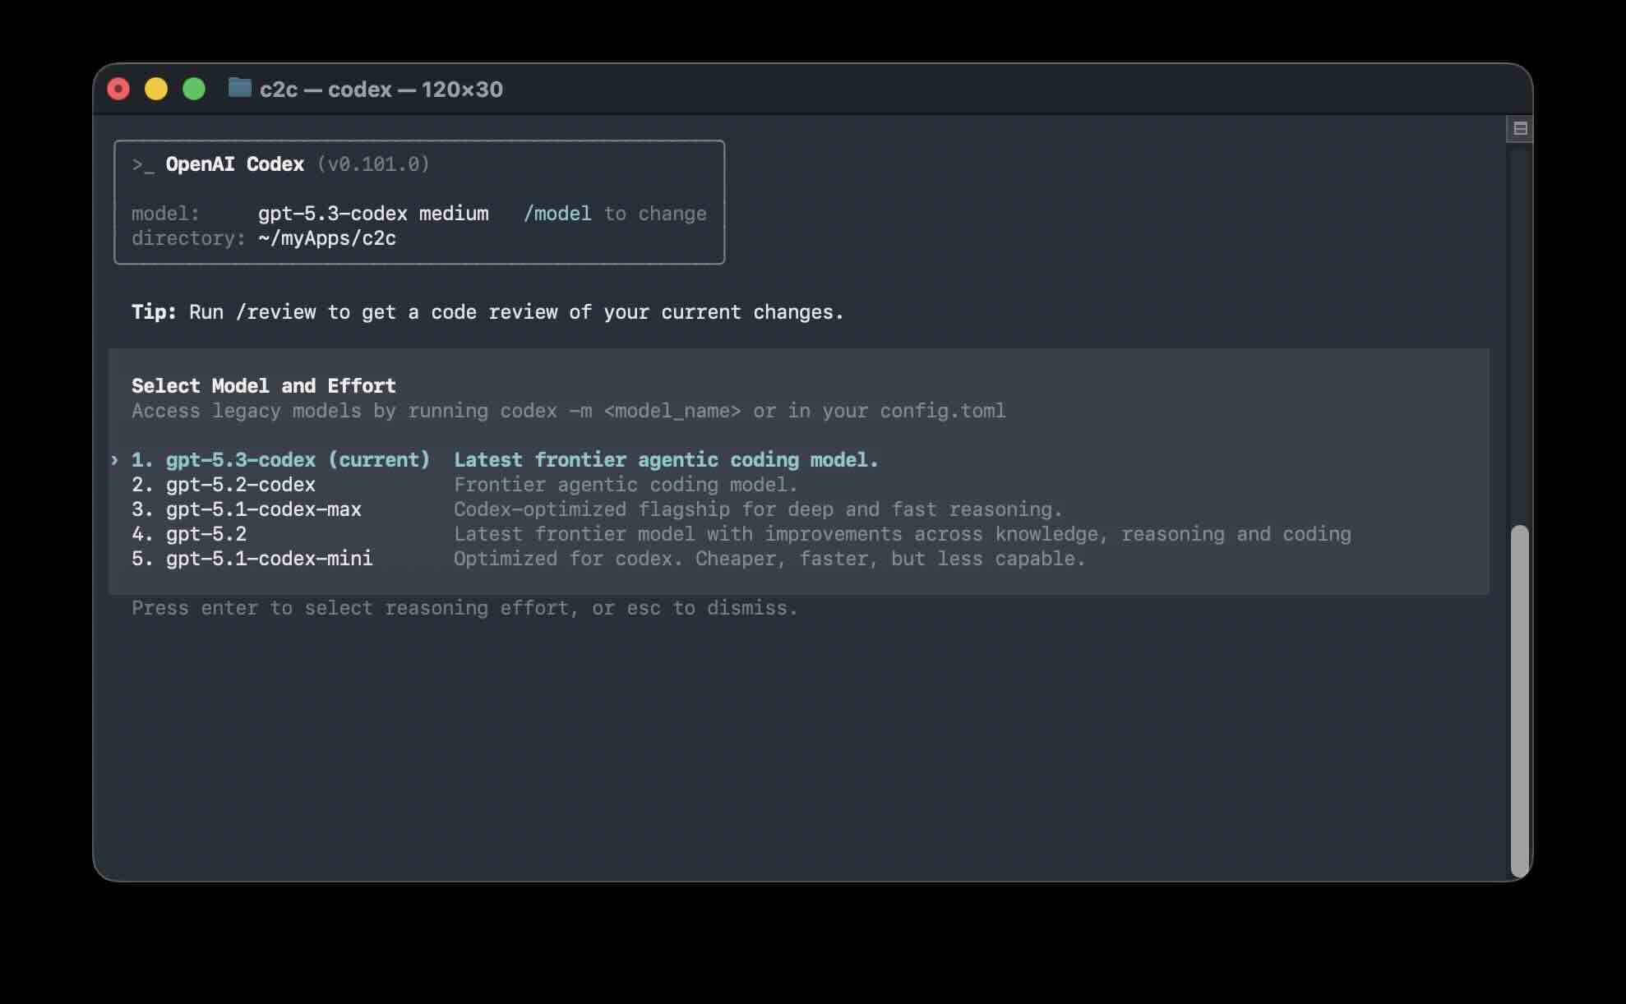This screenshot has width=1626, height=1004.
Task: Choose the gpt-5.2-codex model entry
Action: coord(224,485)
